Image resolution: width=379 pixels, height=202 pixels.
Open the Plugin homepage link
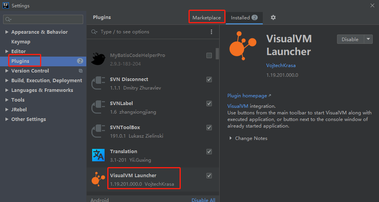click(247, 96)
